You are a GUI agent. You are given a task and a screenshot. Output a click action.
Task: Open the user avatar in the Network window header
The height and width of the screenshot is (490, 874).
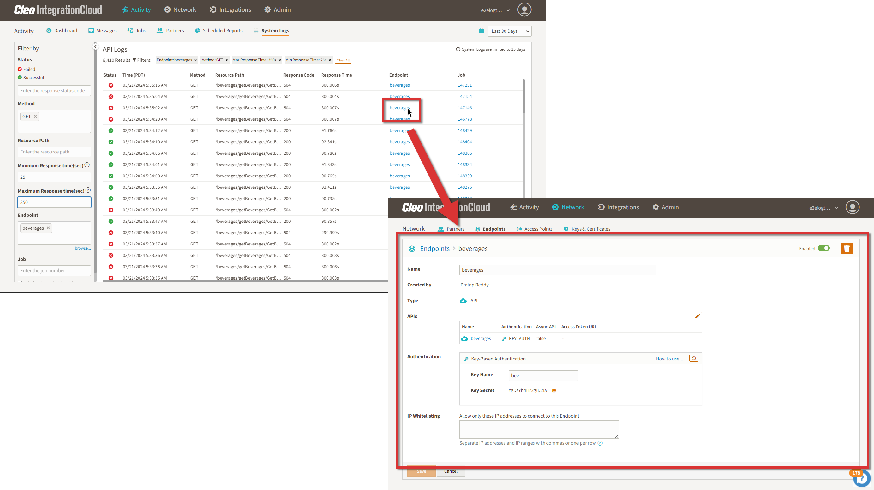pos(852,207)
